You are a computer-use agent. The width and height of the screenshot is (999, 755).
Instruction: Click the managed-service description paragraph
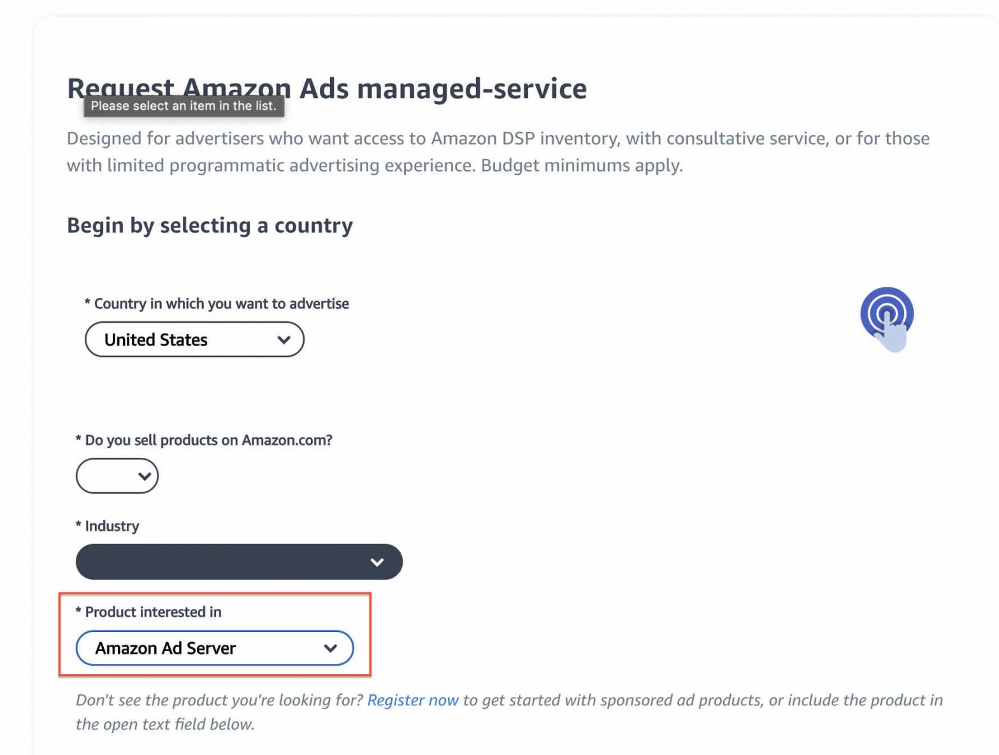pyautogui.click(x=497, y=151)
